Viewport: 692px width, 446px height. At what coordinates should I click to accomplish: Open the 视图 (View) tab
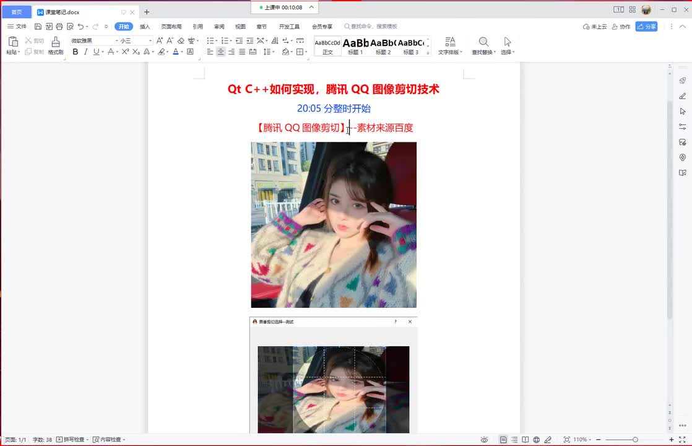click(x=240, y=27)
